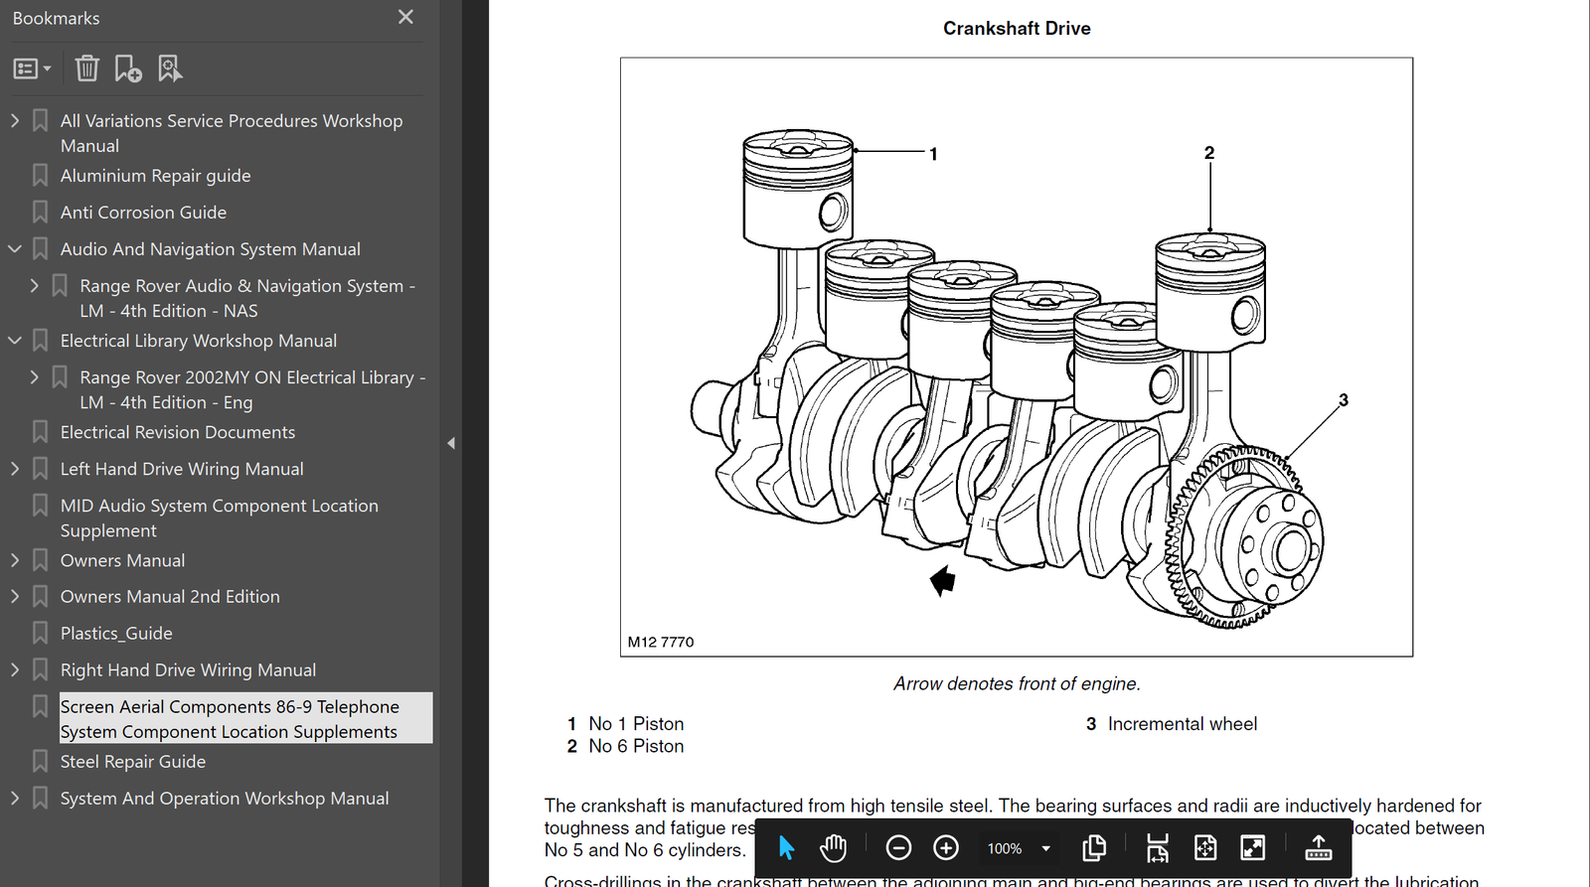The height and width of the screenshot is (887, 1590).
Task: Select Screen Aerial Components 86-9 bookmark
Action: 245,718
